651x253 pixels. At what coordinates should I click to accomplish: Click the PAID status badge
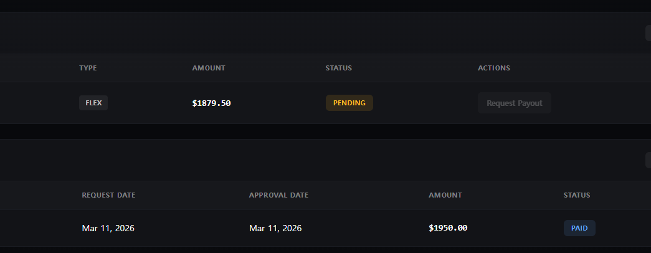(x=579, y=228)
